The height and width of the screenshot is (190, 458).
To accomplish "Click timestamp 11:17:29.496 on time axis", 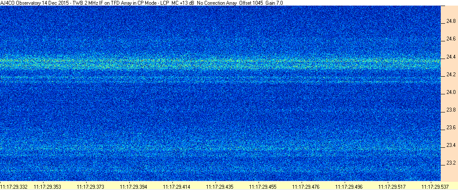I will (x=349, y=186).
